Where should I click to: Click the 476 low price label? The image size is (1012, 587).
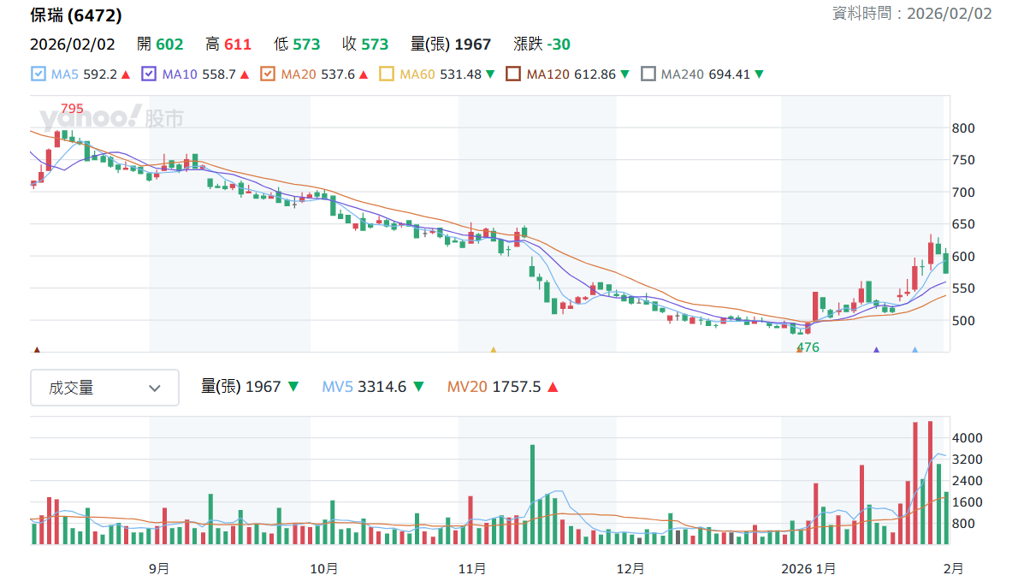point(808,347)
